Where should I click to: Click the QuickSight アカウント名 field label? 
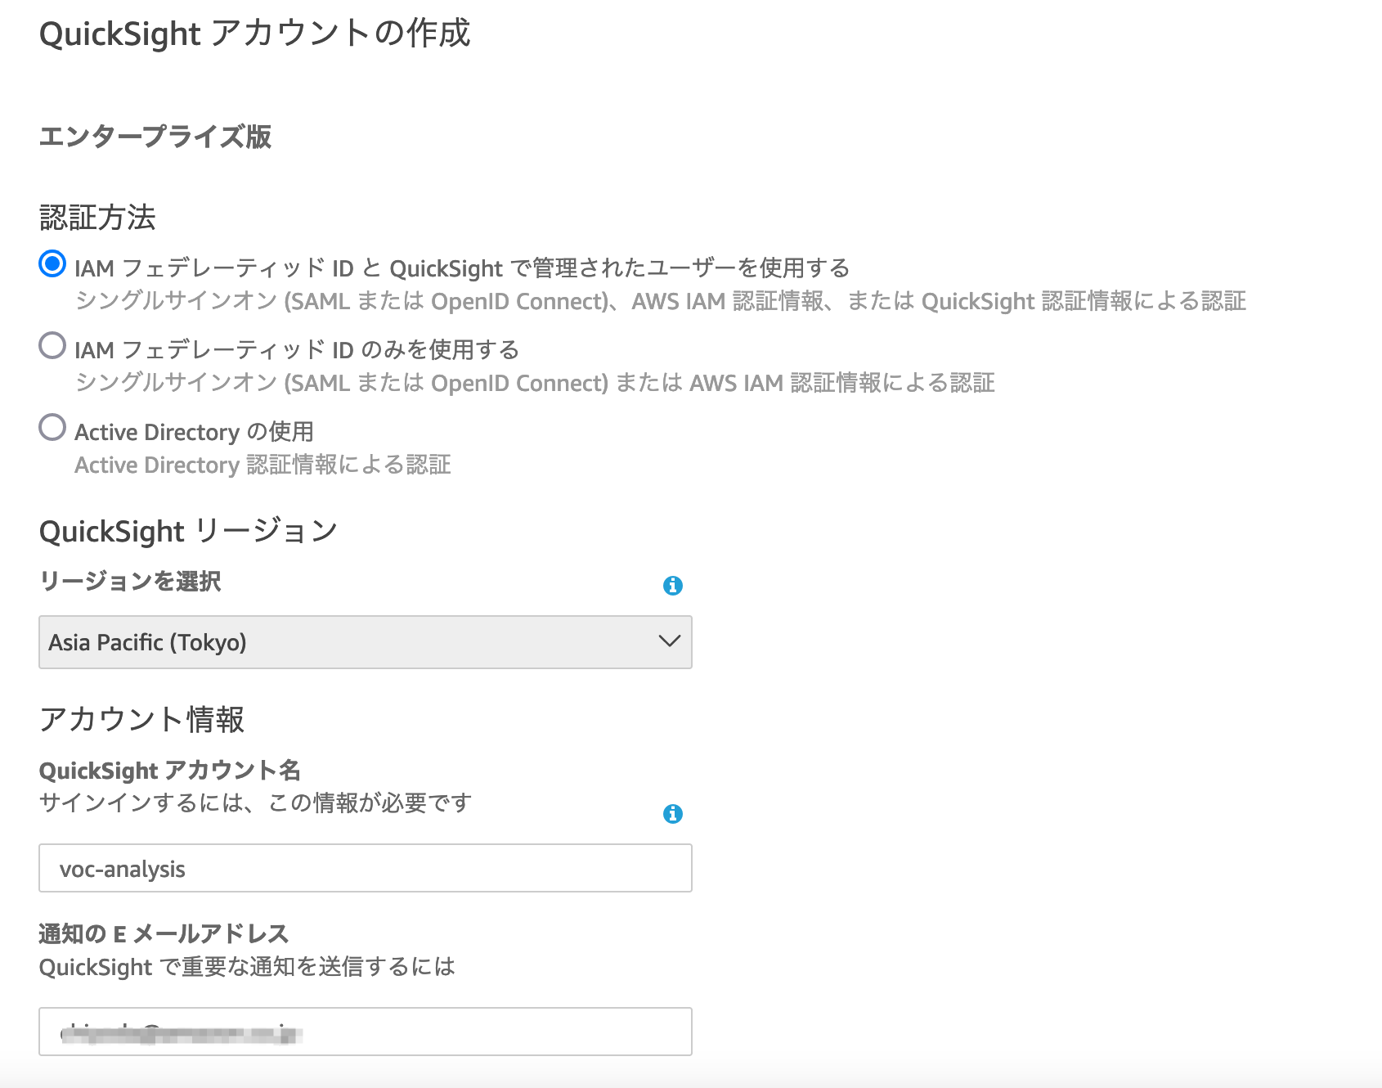[x=170, y=770]
